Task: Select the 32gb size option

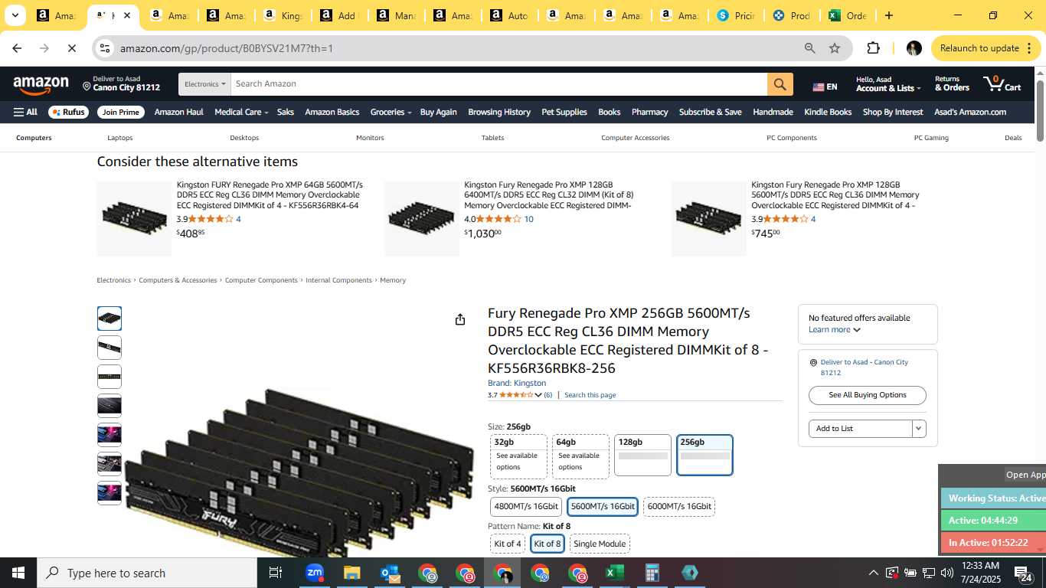Action: 518,456
